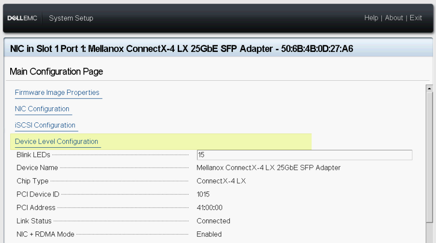Open the About dialog
Image resolution: width=436 pixels, height=243 pixels.
coord(394,18)
